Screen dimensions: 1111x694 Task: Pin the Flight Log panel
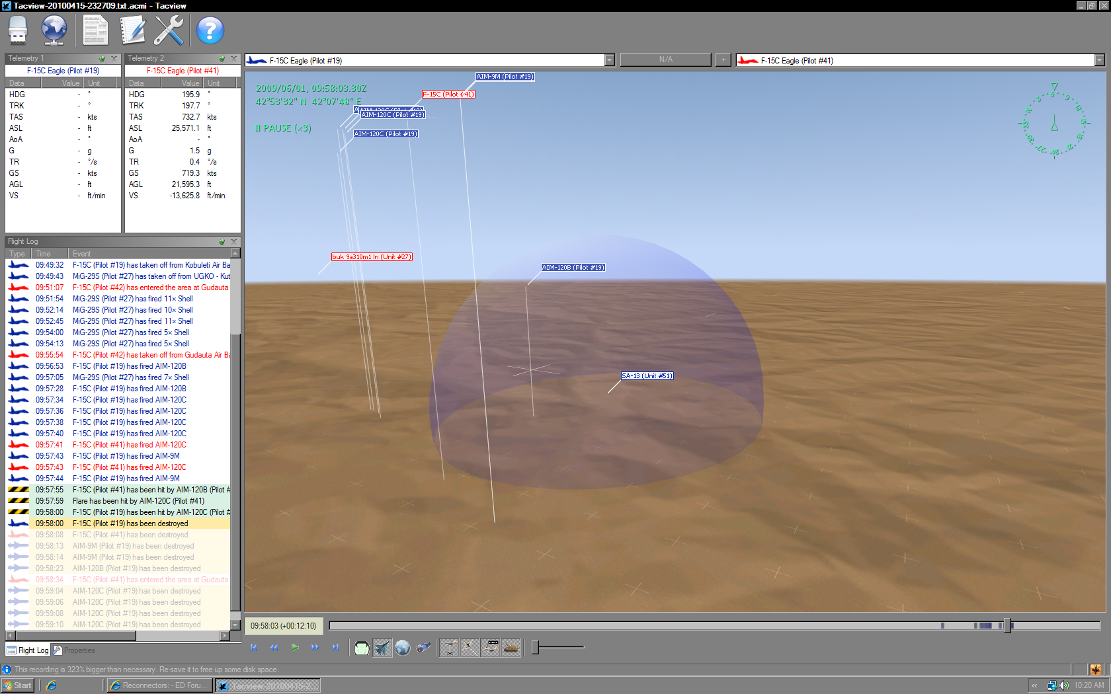click(222, 241)
